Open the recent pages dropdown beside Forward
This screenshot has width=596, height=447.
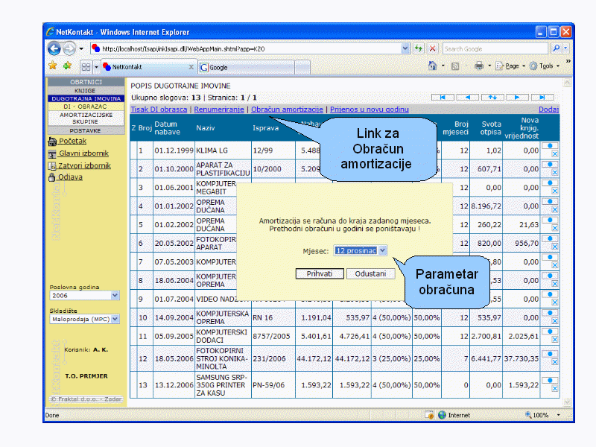pyautogui.click(x=81, y=48)
